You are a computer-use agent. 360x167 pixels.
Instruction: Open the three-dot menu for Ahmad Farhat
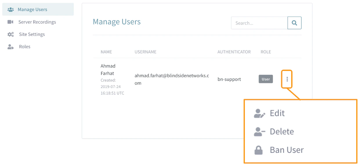tap(287, 79)
